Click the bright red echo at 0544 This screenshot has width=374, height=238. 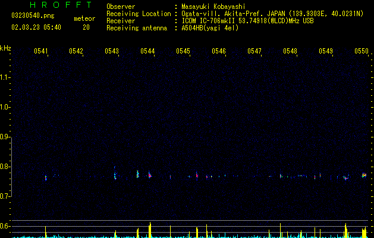pos(150,175)
